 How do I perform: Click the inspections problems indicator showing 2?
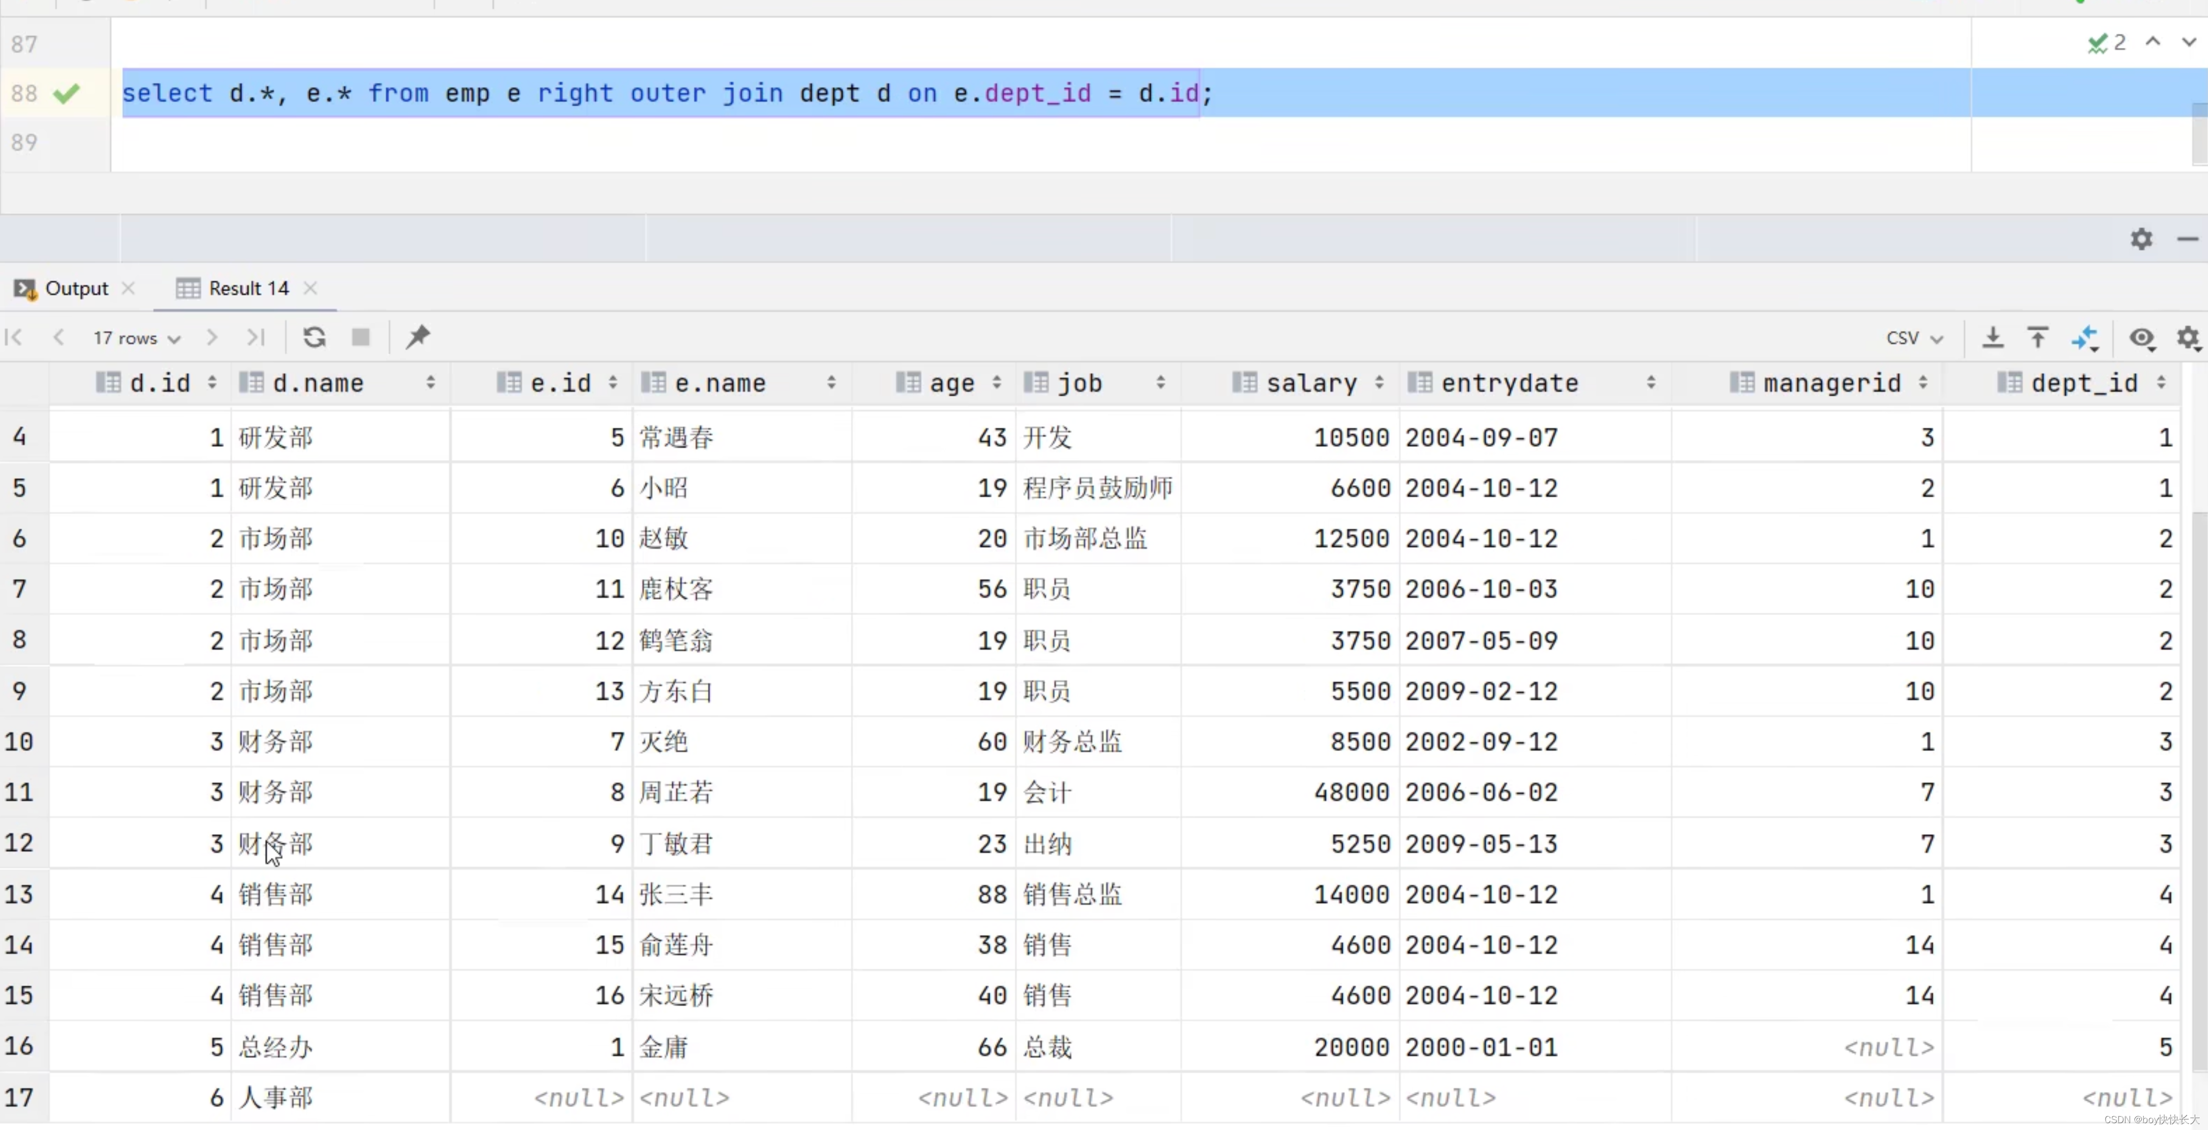pos(2107,42)
